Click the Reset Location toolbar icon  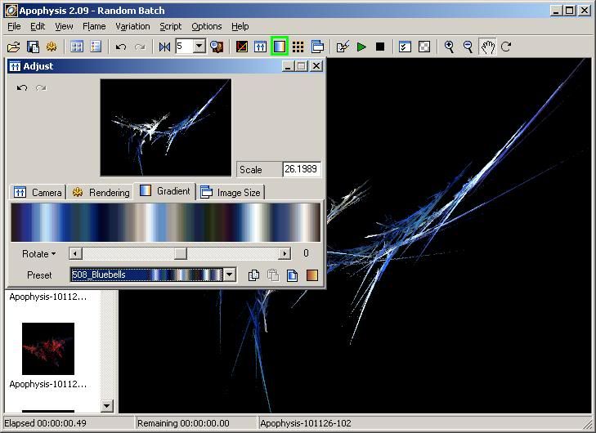coord(164,47)
